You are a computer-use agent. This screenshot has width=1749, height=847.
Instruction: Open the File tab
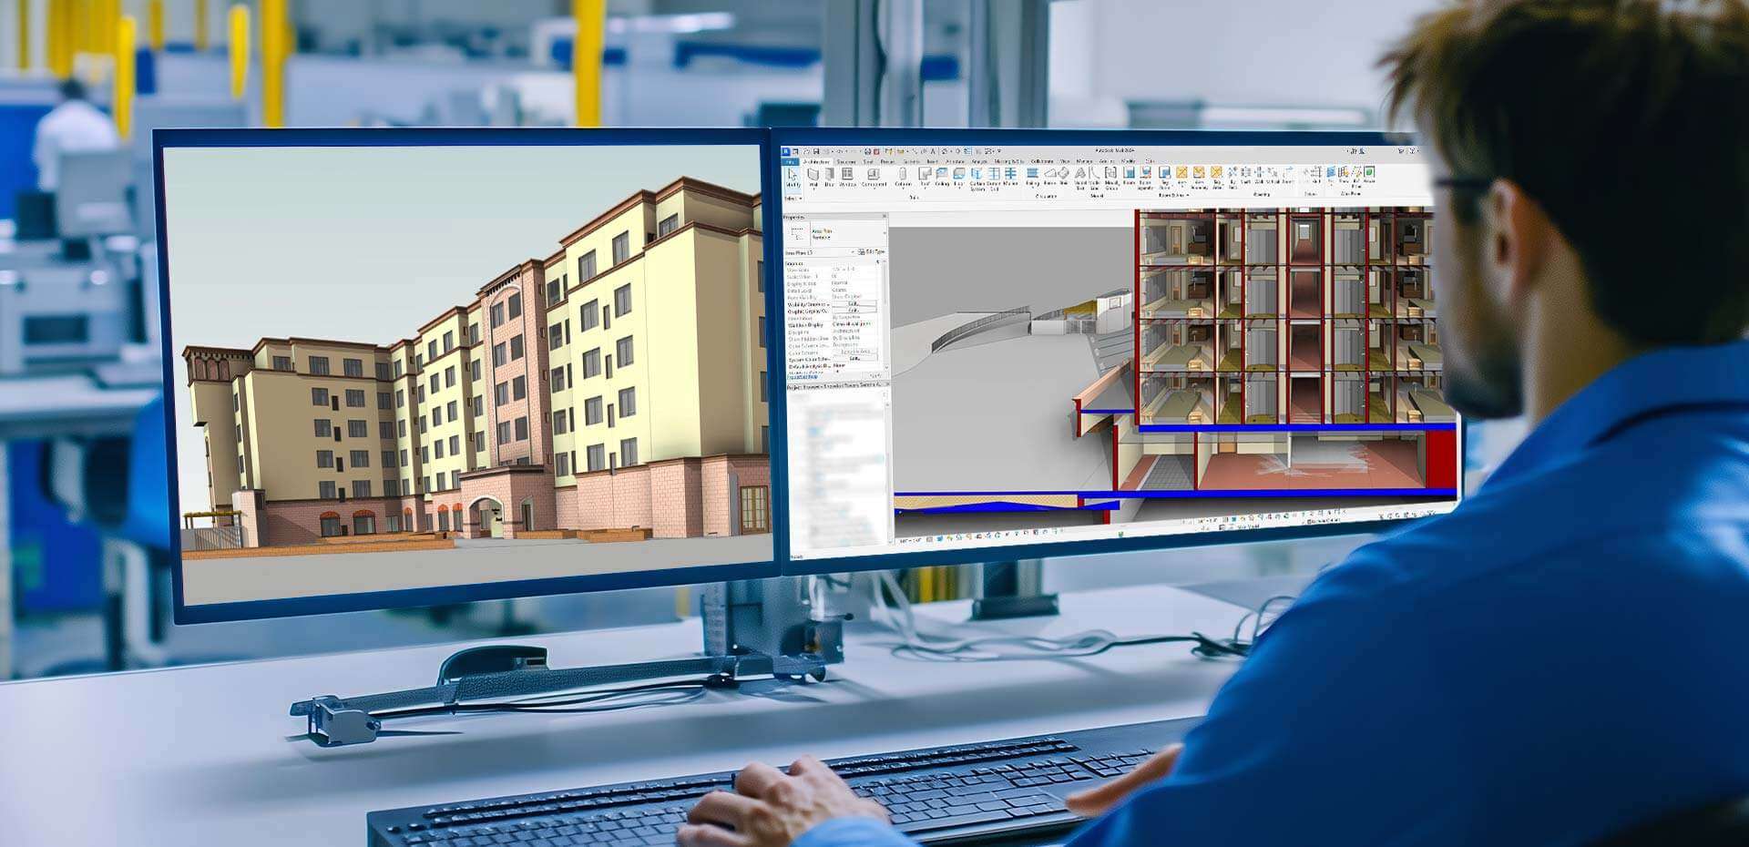(791, 162)
